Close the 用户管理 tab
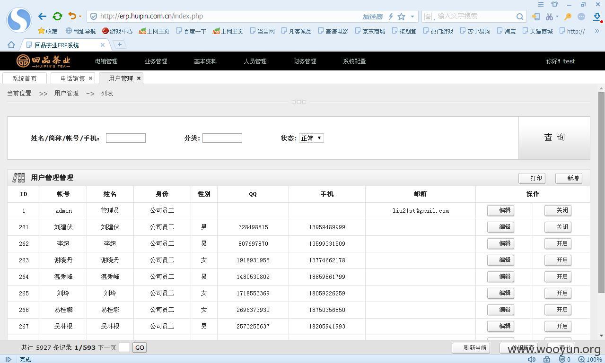The width and height of the screenshot is (605, 363). point(139,78)
